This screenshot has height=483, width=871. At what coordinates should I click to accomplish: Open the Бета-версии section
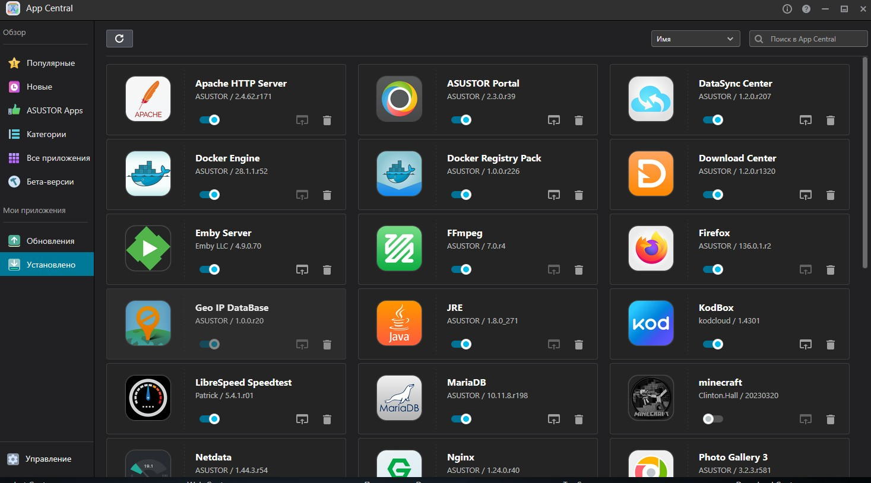[47, 182]
